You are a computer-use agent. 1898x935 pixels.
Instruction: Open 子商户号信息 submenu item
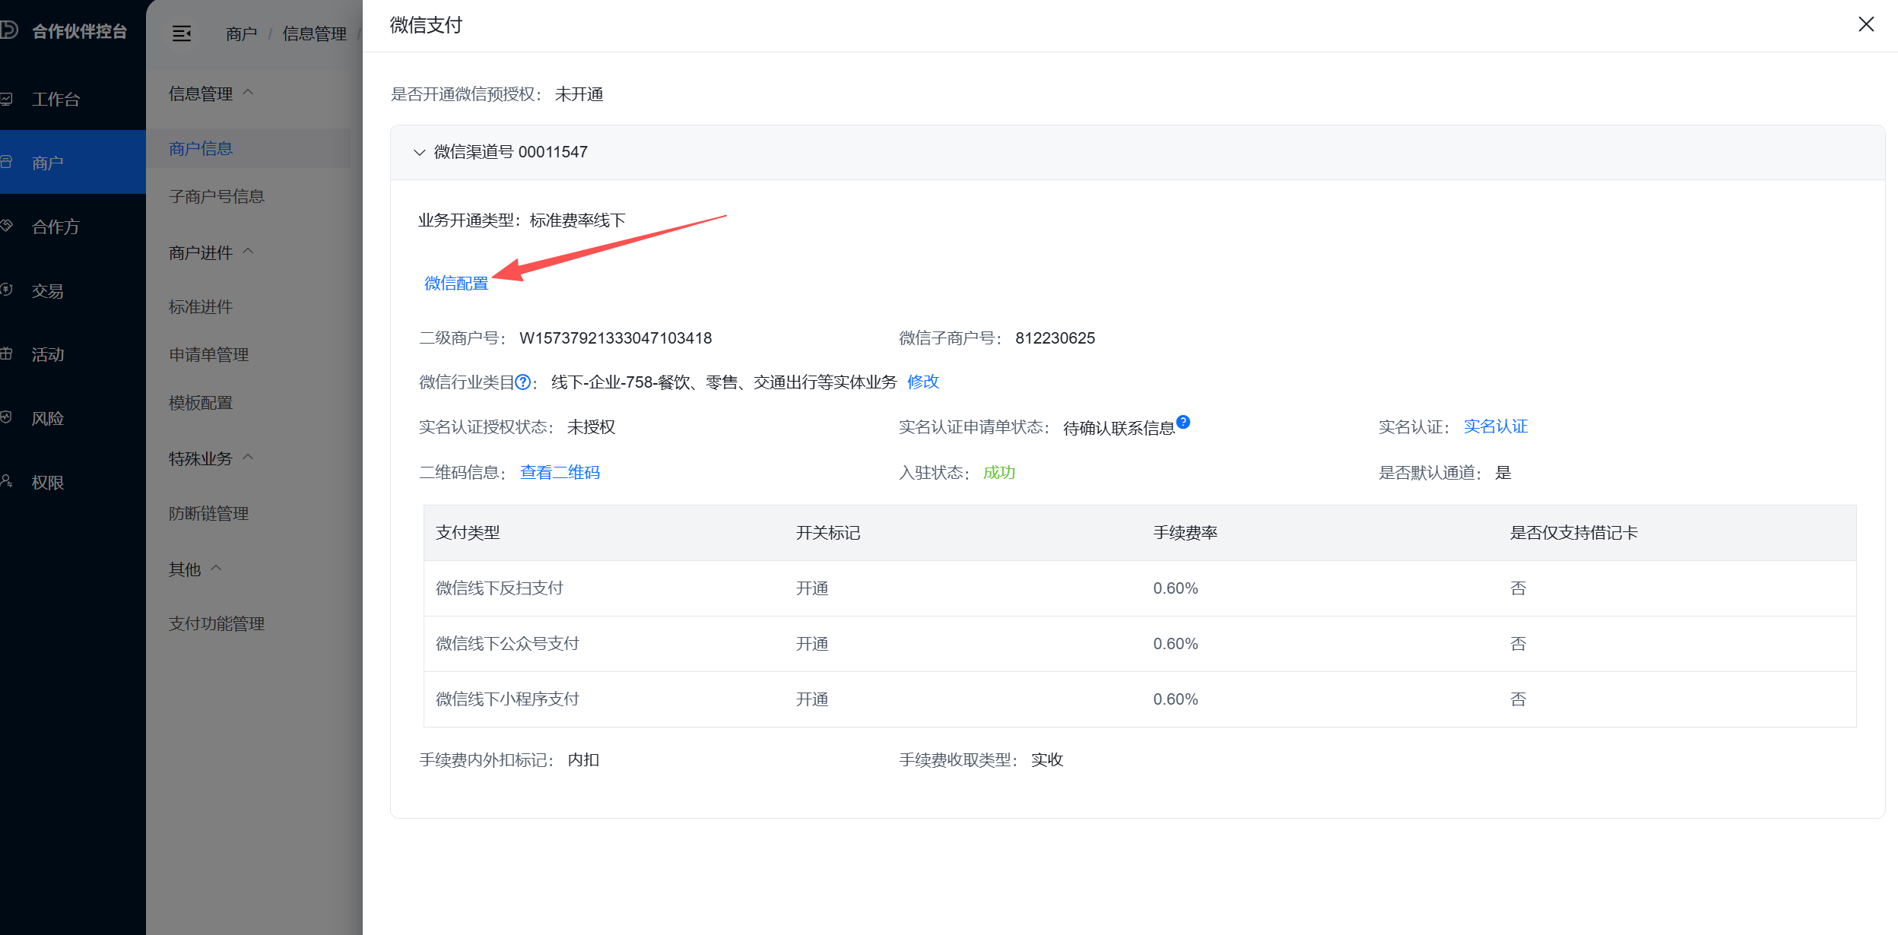click(217, 196)
